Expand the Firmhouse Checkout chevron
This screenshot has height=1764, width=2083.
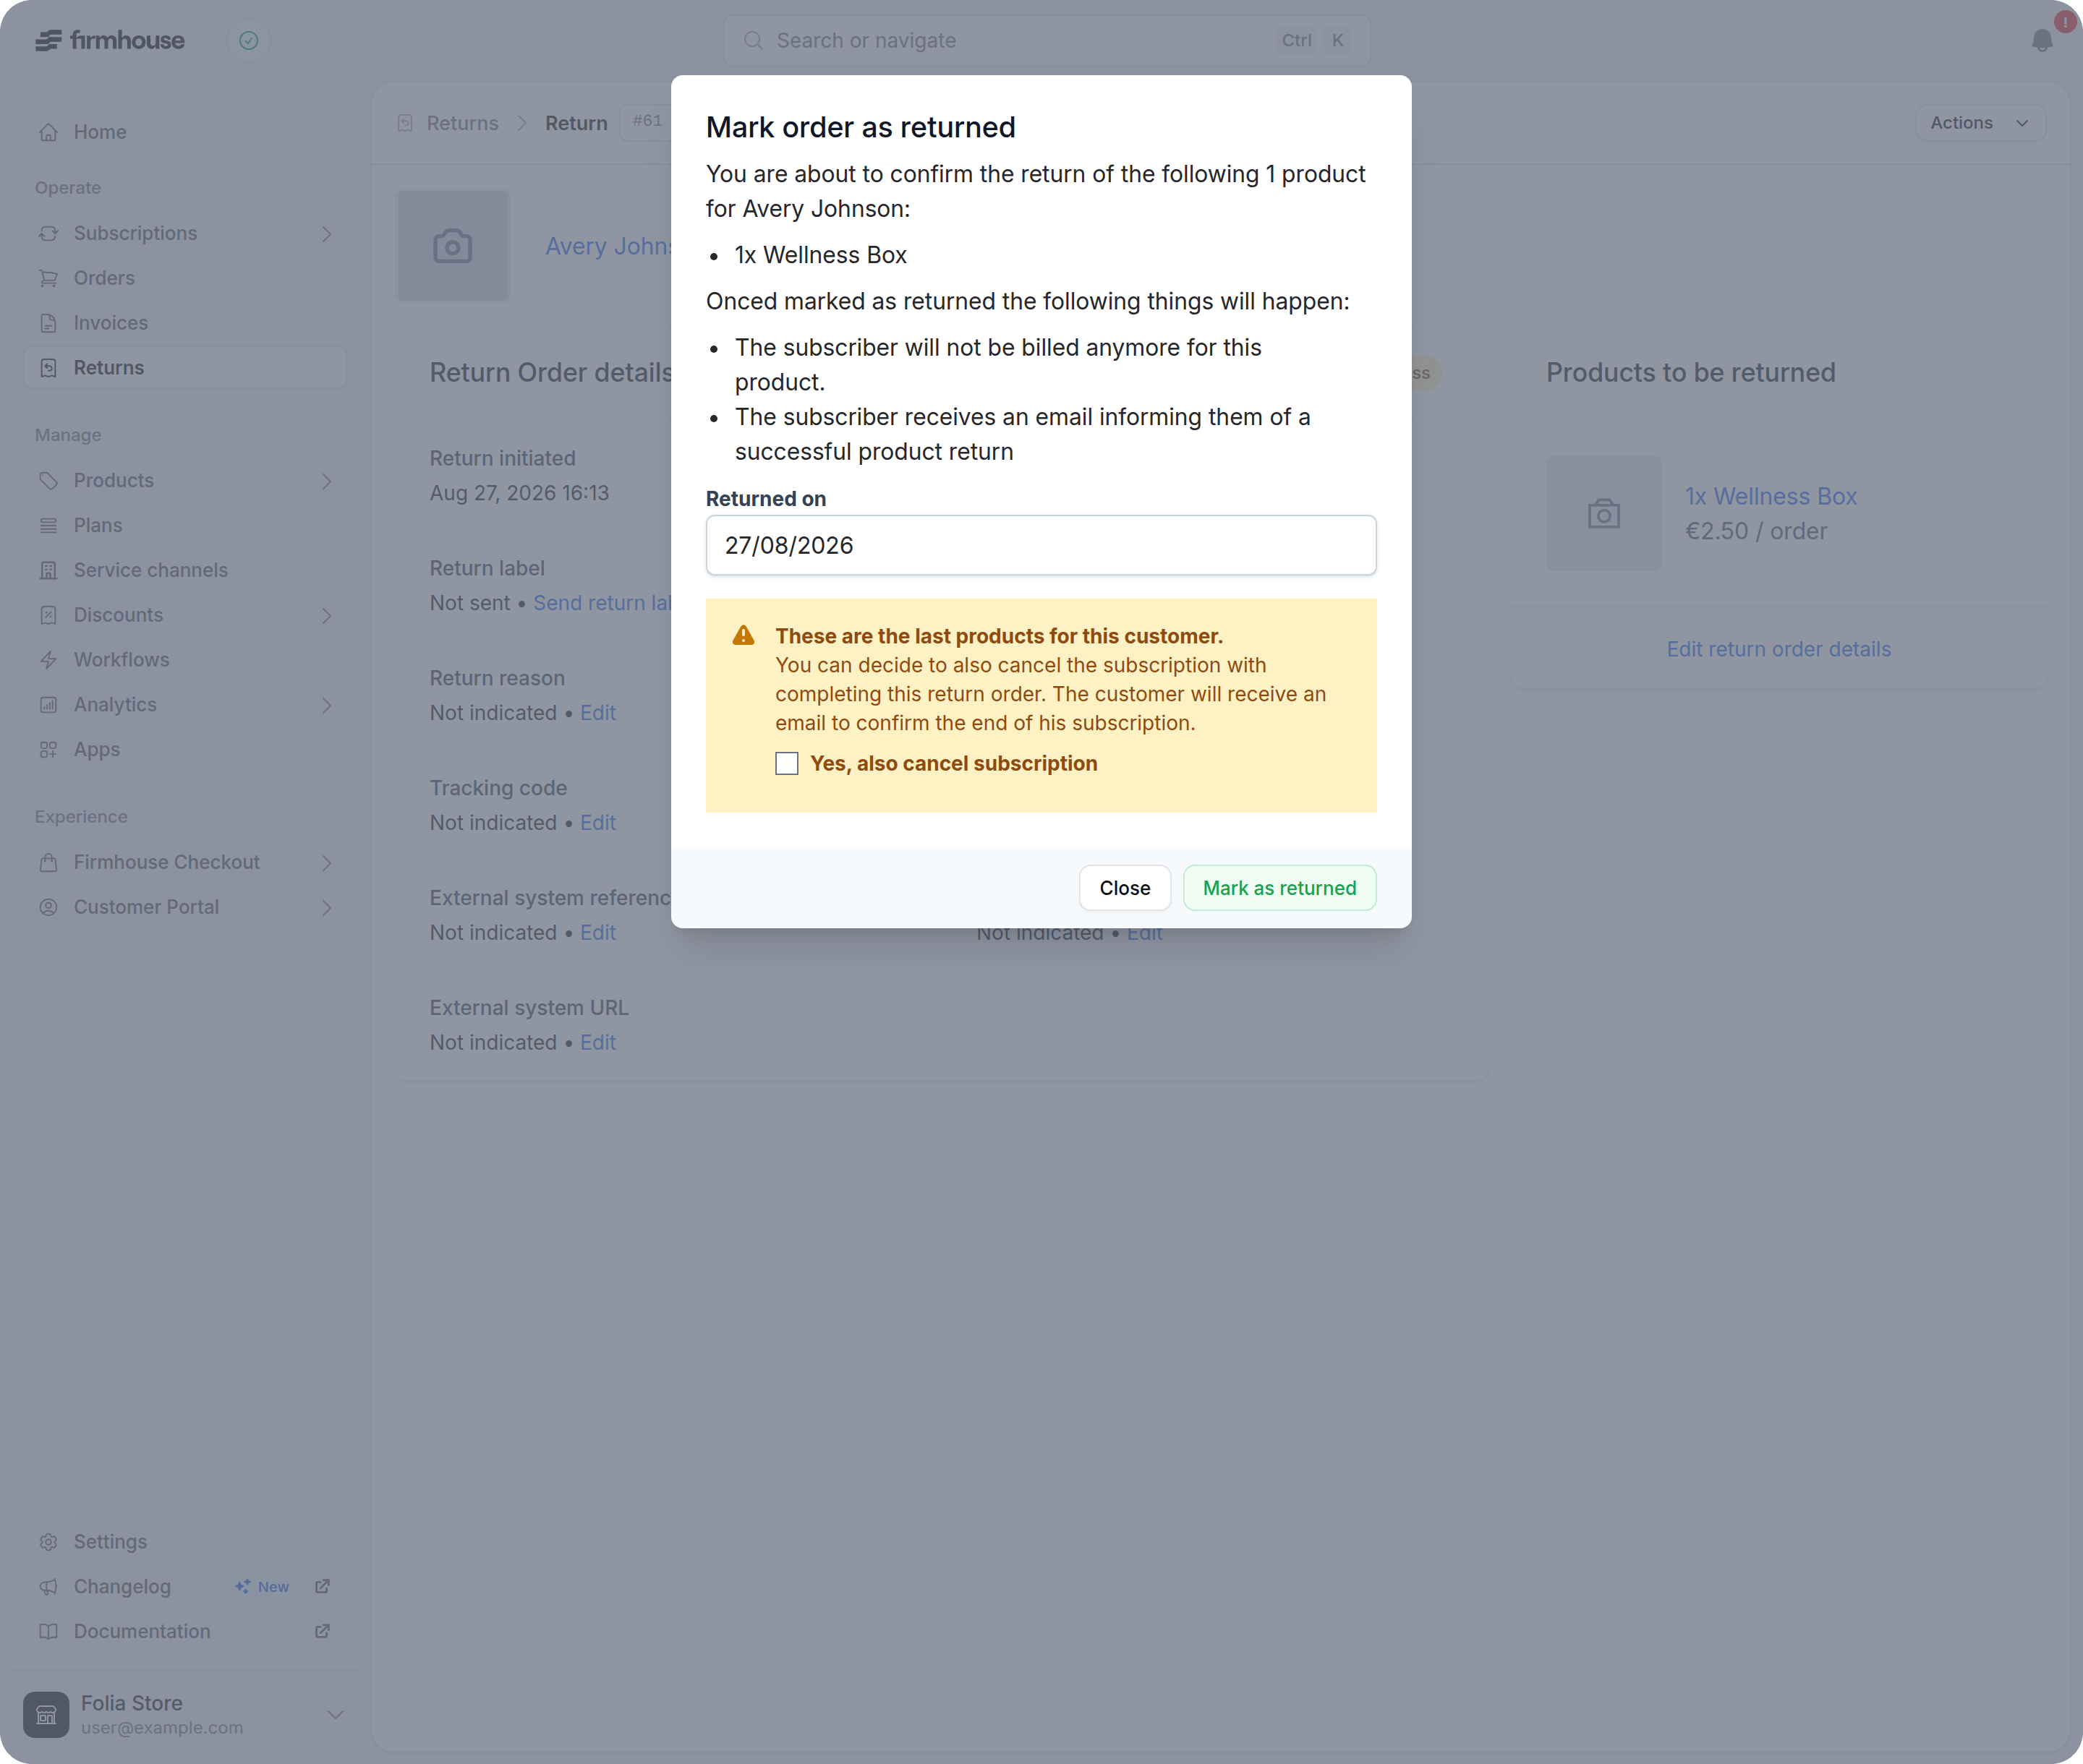(x=326, y=862)
